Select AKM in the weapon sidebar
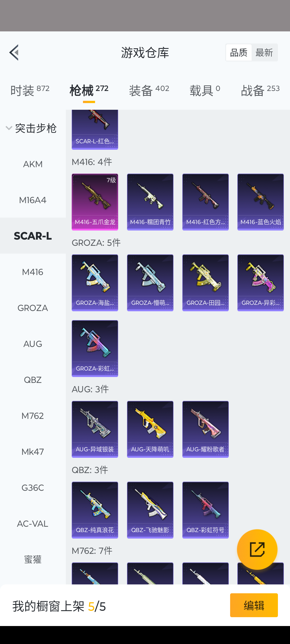The height and width of the screenshot is (644, 290). (33, 164)
